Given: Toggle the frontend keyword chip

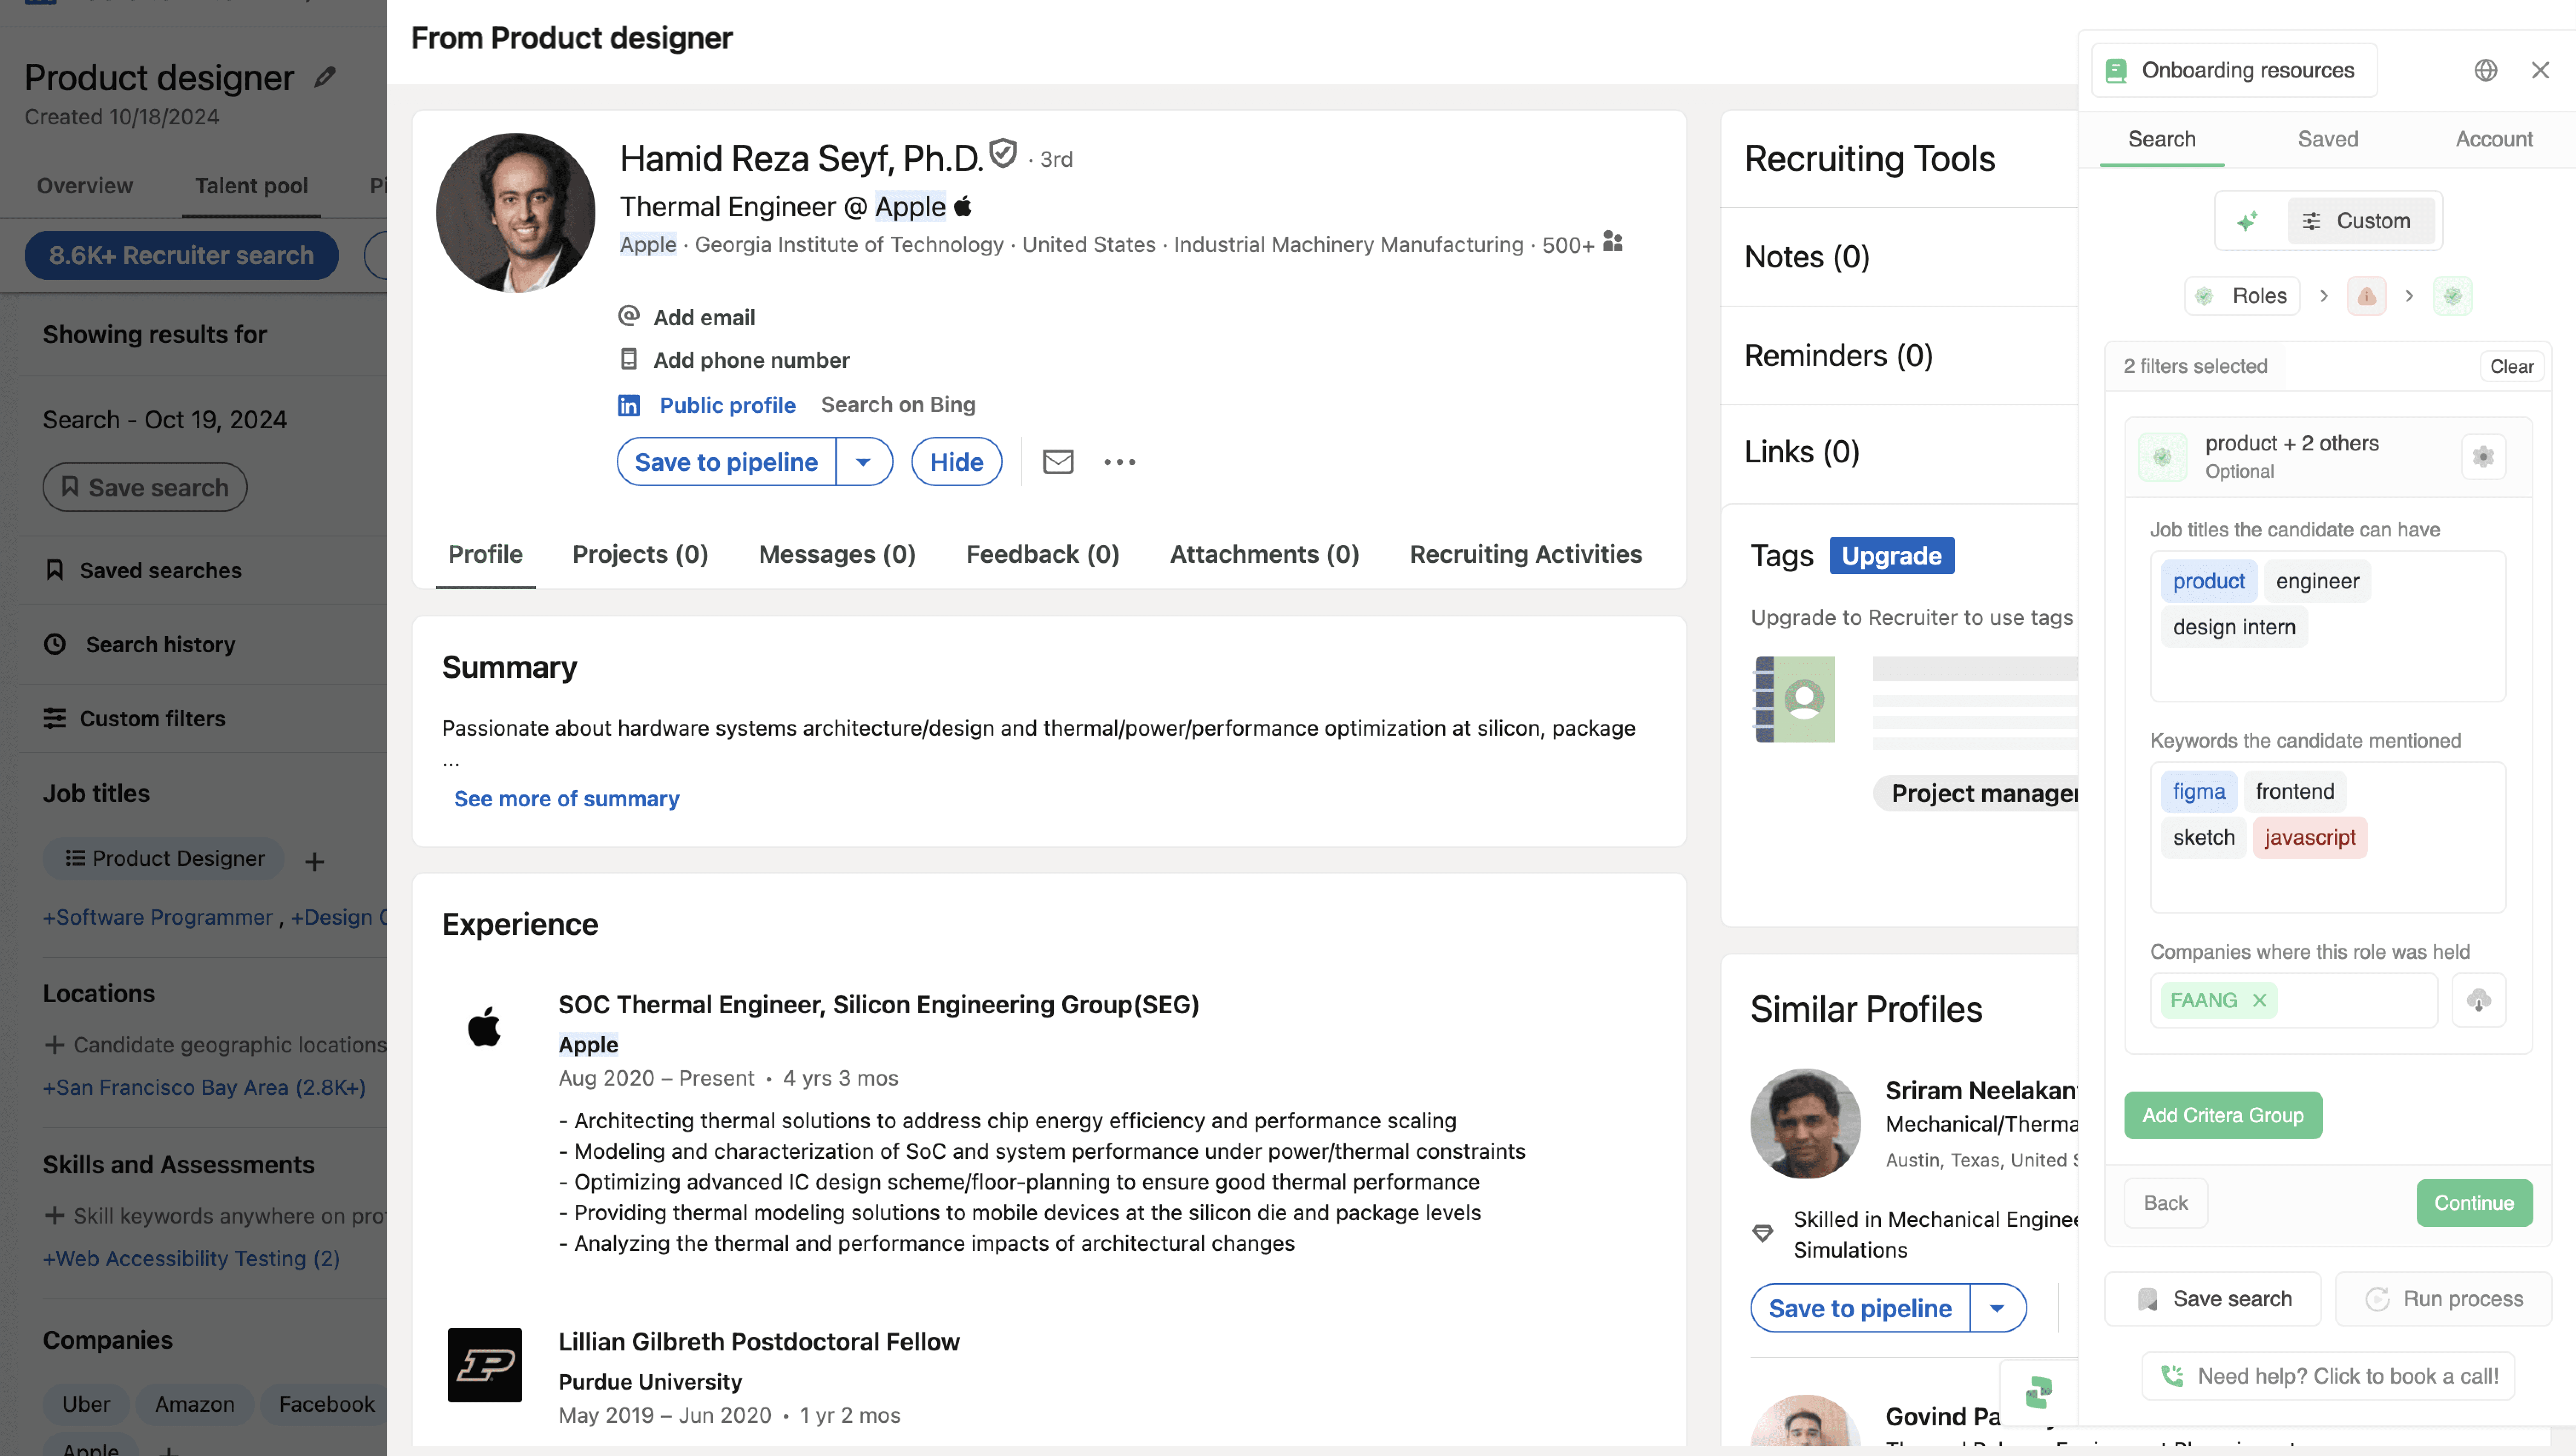Looking at the screenshot, I should tap(2294, 791).
